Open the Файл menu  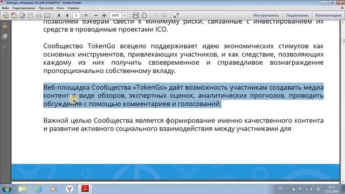click(x=5, y=8)
